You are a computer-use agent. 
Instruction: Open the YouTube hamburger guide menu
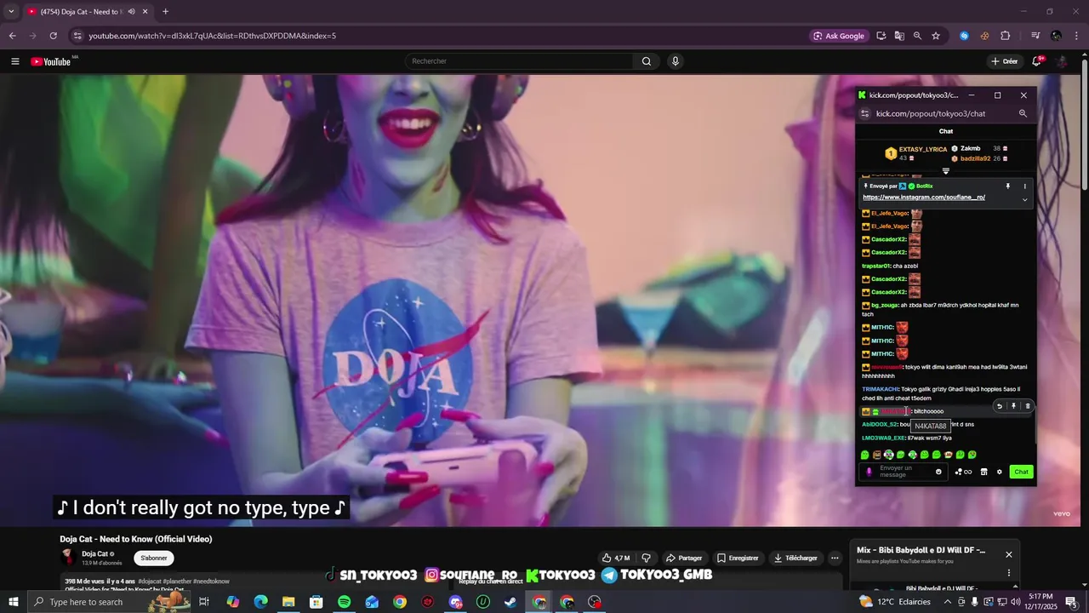(x=14, y=61)
